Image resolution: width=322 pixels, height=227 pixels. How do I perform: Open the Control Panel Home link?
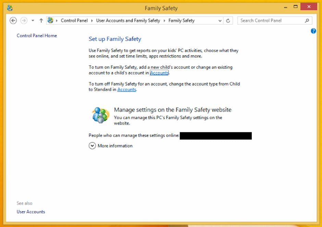(37, 36)
